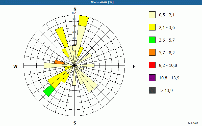Click the 9,1 axis value

tap(74, 19)
